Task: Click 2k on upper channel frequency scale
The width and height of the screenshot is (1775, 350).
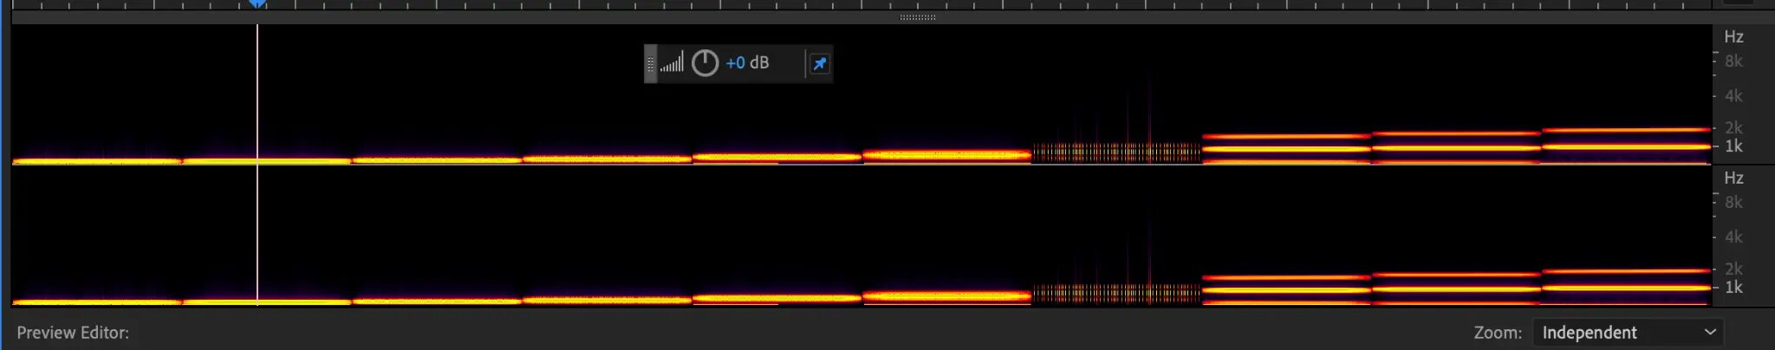Action: pyautogui.click(x=1733, y=127)
